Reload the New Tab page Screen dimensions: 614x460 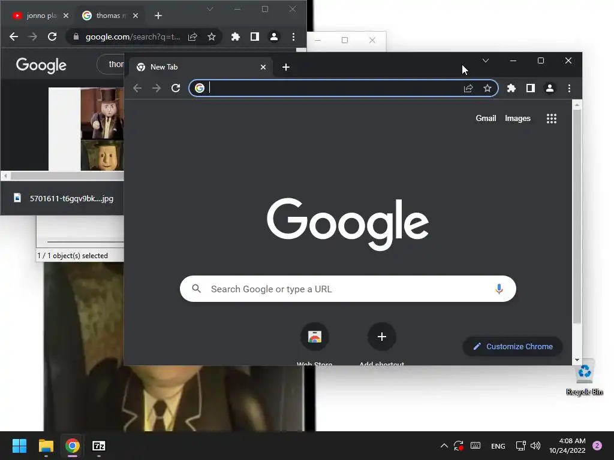coord(176,88)
